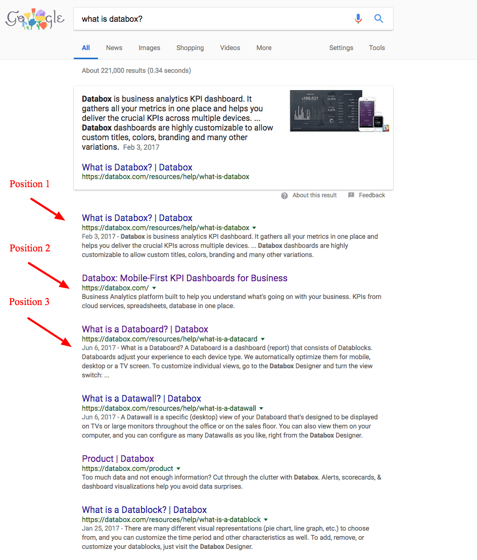477x560 pixels.
Task: Click the blue magnifying glass search icon
Action: pos(378,18)
